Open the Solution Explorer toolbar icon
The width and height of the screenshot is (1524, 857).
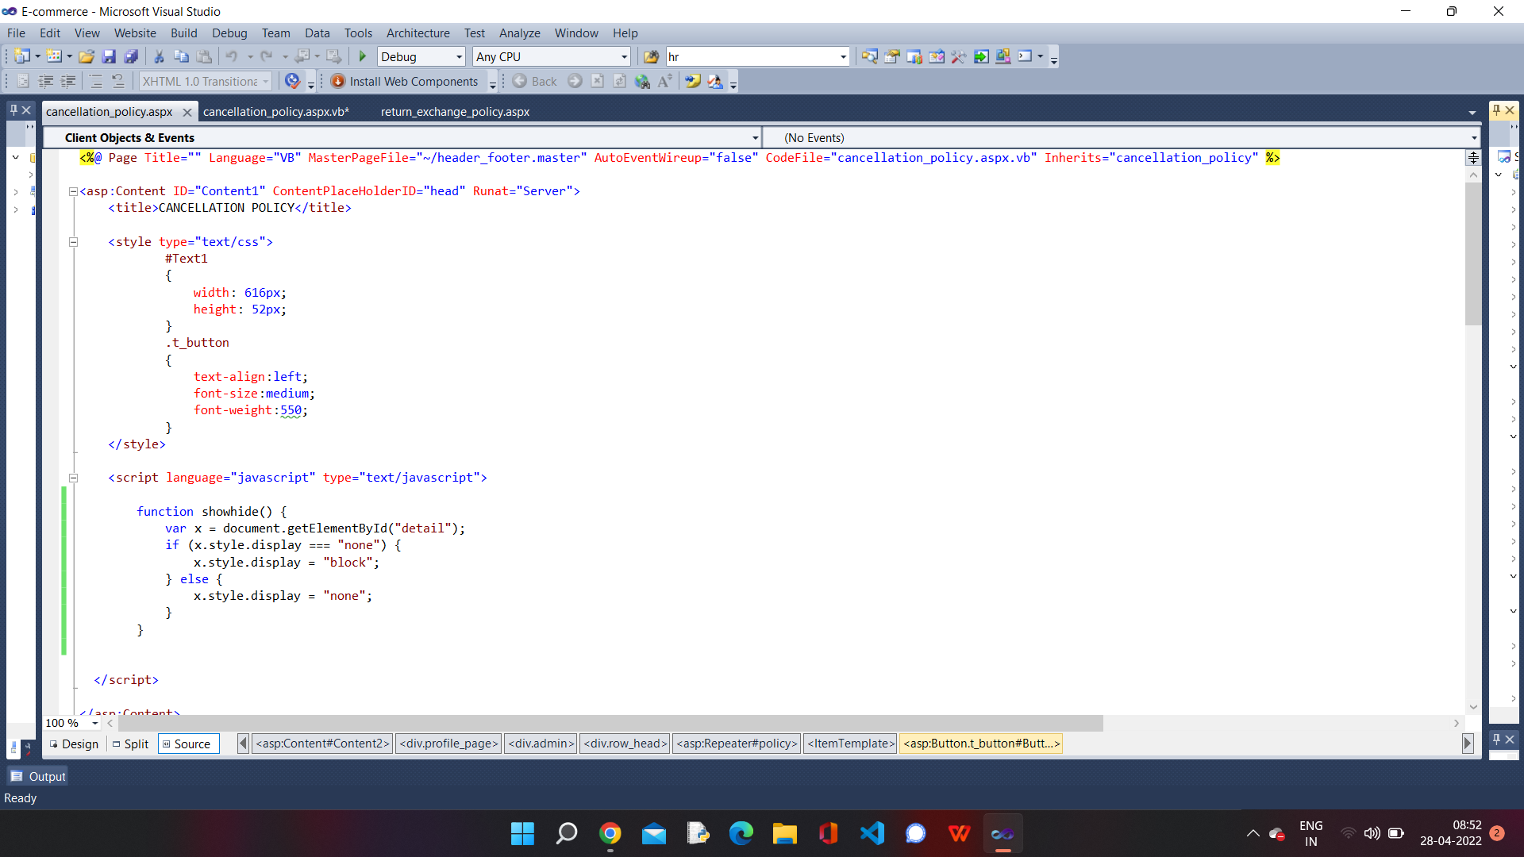[869, 56]
